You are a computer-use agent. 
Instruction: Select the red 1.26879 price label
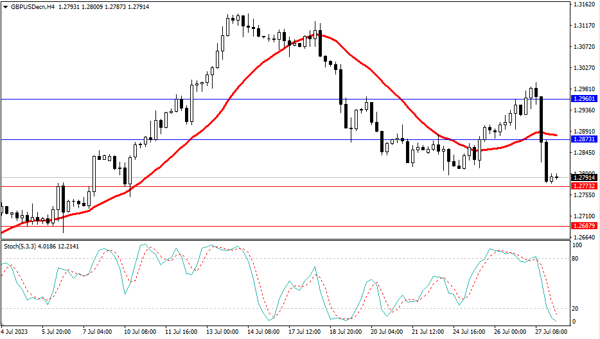(584, 226)
